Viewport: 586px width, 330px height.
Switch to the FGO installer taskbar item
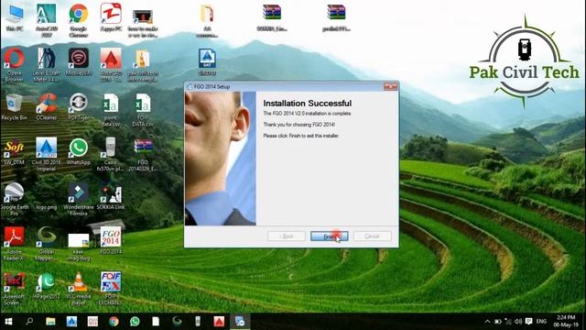(240, 322)
